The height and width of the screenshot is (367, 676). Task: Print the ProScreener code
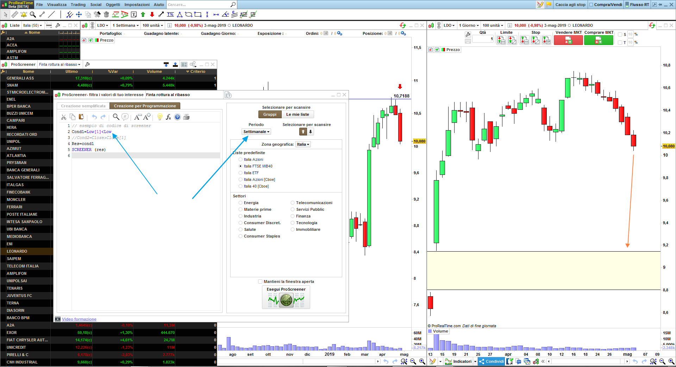coord(186,117)
